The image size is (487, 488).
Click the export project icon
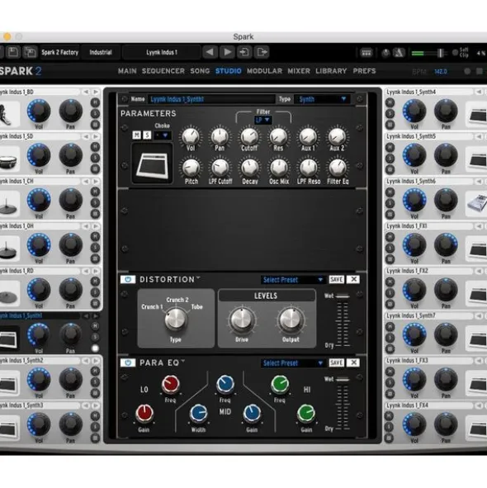[x=262, y=52]
